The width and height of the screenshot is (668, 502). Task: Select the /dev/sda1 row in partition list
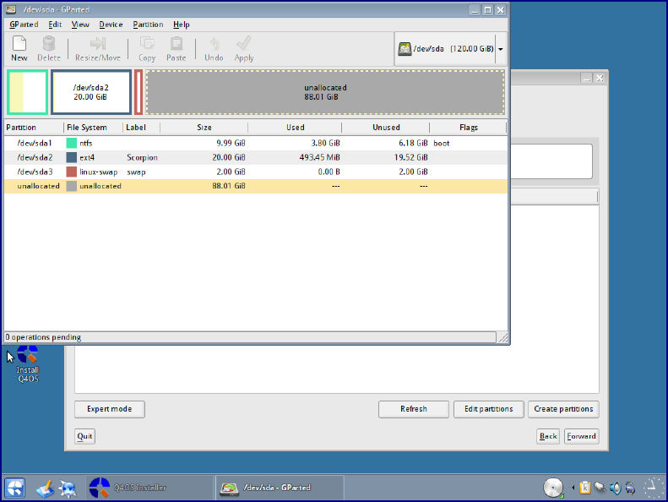pos(256,143)
